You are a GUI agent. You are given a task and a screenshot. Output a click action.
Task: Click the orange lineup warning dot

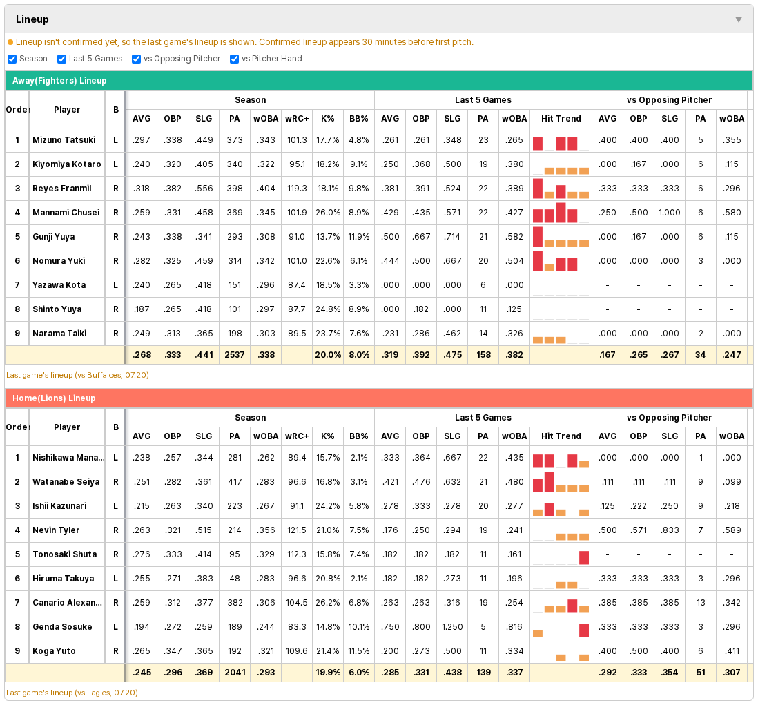point(10,42)
